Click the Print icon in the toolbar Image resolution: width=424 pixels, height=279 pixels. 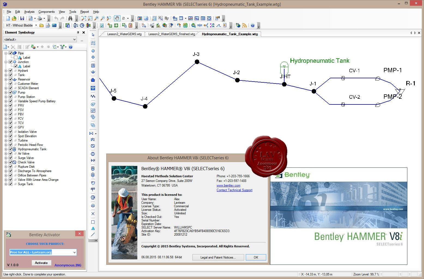tap(40, 18)
